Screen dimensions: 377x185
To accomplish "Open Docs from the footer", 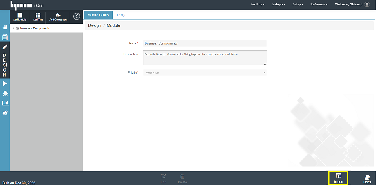I will click(x=367, y=180).
